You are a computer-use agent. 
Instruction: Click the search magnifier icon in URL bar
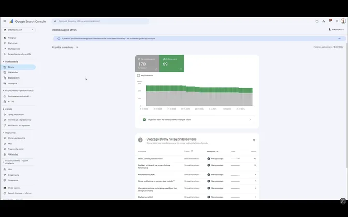[x=55, y=21]
